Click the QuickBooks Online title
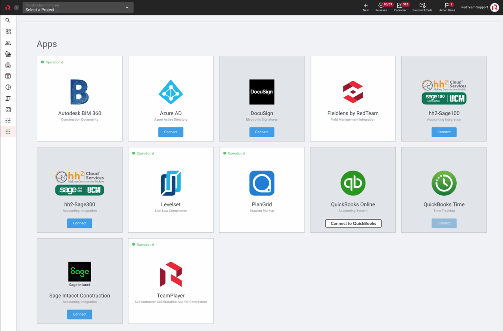Screen dimensions: 503x331 click(x=353, y=204)
